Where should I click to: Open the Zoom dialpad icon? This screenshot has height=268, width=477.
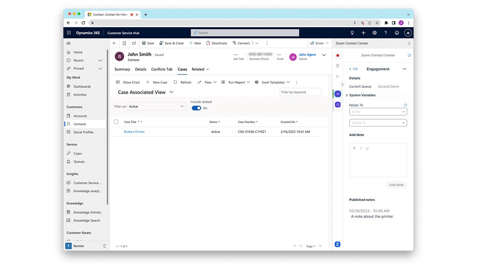[338, 66]
